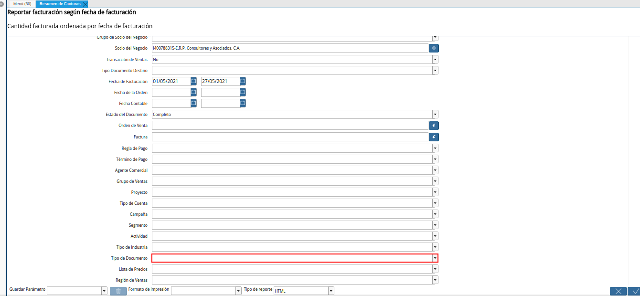Viewport: 640px width, 296px height.
Task: Open calendar for Fecha de Facturación end date
Action: [243, 81]
